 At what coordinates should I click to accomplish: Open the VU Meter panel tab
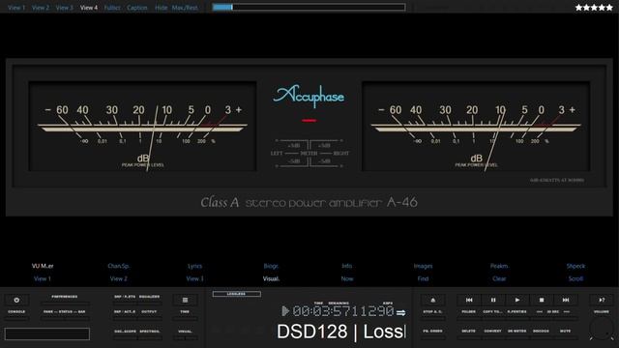(x=43, y=266)
